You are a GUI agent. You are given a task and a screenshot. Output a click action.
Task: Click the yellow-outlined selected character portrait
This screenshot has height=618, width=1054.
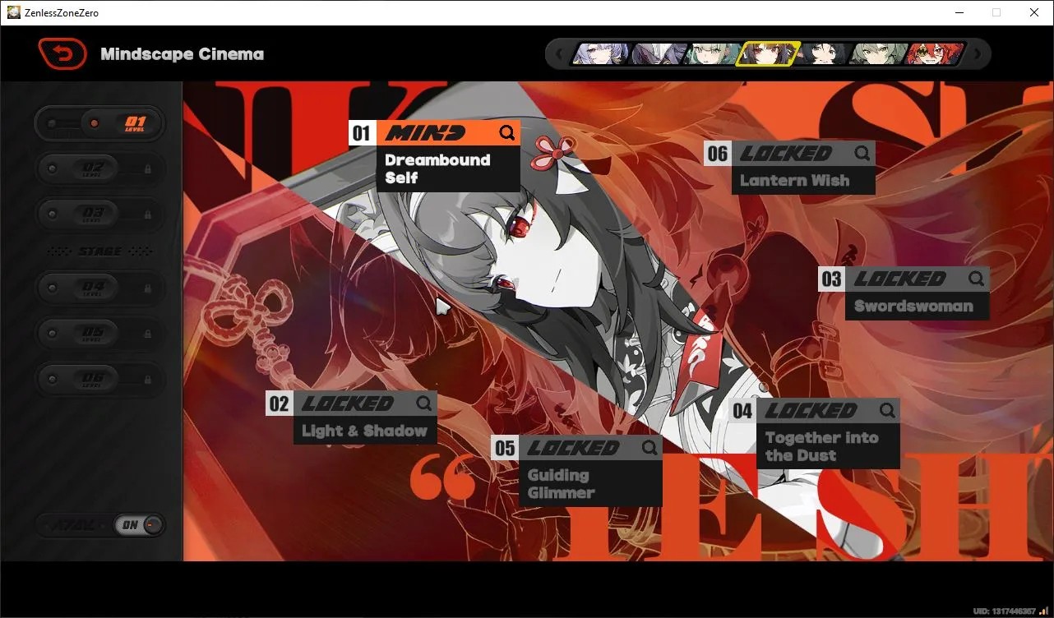tap(768, 54)
